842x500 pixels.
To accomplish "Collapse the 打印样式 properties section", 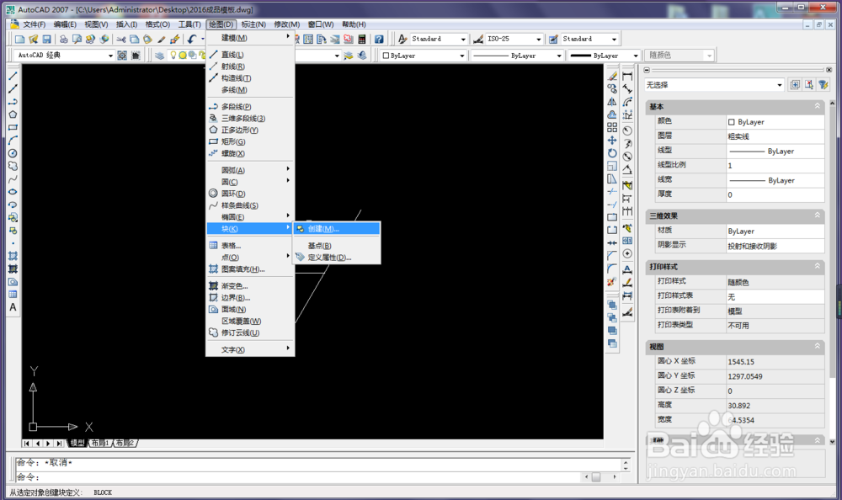I will pos(818,266).
